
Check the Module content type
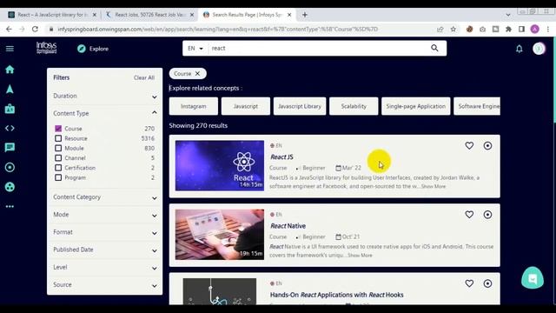[x=58, y=148]
